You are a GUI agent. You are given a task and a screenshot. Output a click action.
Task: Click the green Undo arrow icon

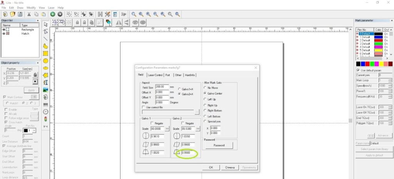pyautogui.click(x=53, y=14)
